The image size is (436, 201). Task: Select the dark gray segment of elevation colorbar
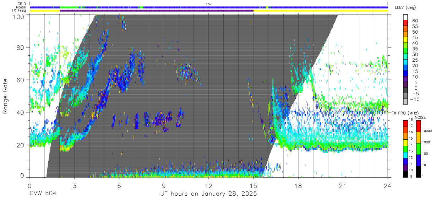405,90
